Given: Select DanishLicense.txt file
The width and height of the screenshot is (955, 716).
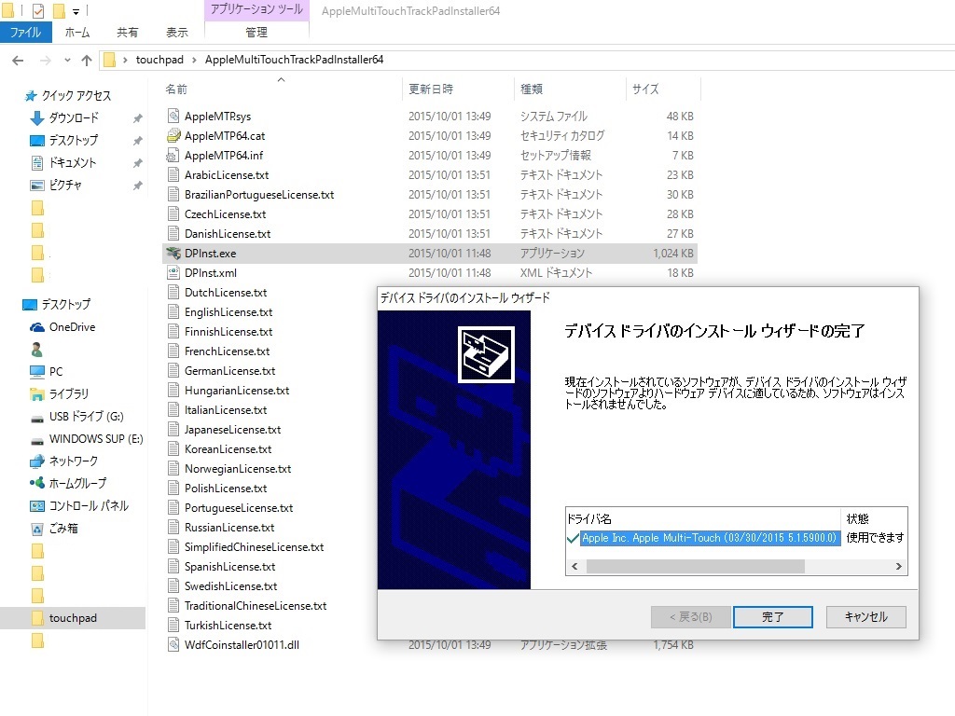Looking at the screenshot, I should [x=228, y=234].
